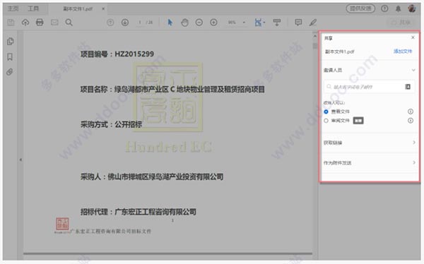Add a comment with note icon

point(298,23)
